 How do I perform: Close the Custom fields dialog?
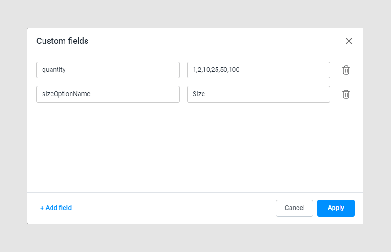click(348, 41)
